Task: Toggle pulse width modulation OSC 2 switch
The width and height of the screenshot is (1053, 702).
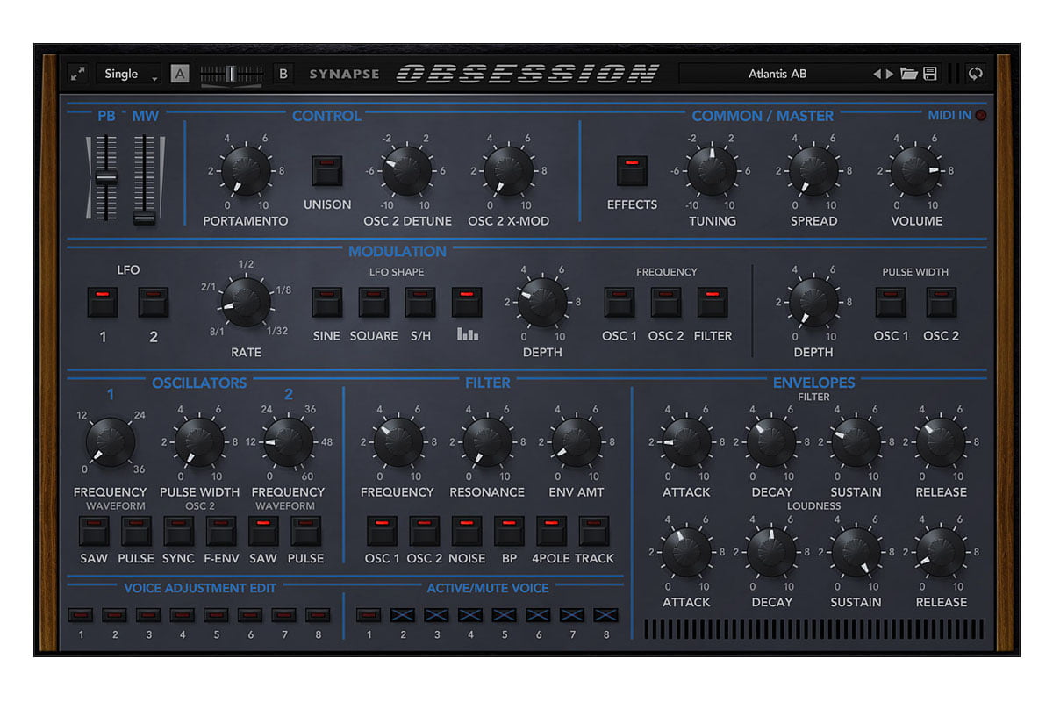Action: [x=942, y=303]
